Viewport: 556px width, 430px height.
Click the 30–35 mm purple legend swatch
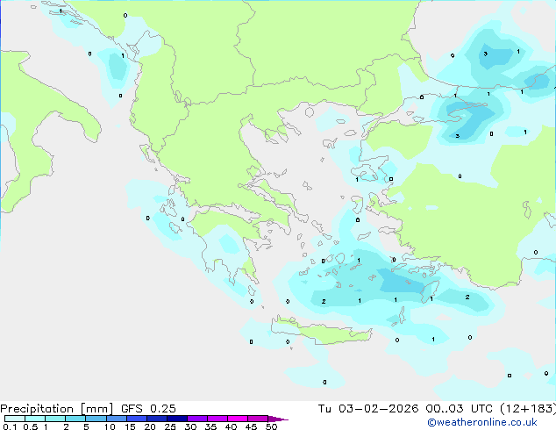[x=196, y=419]
